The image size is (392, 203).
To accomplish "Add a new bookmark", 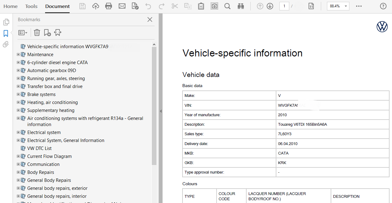I will coord(47,33).
